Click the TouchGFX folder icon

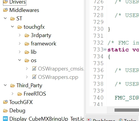(5, 102)
